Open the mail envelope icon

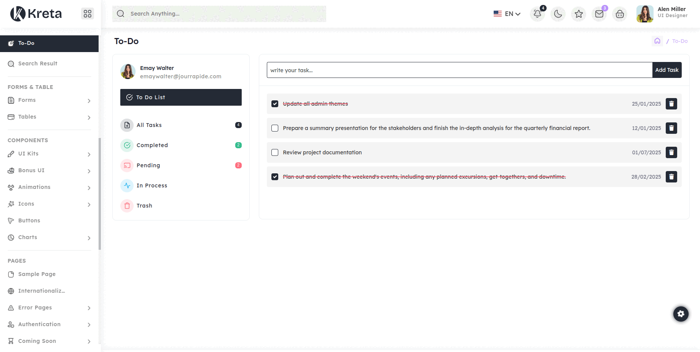(x=599, y=14)
